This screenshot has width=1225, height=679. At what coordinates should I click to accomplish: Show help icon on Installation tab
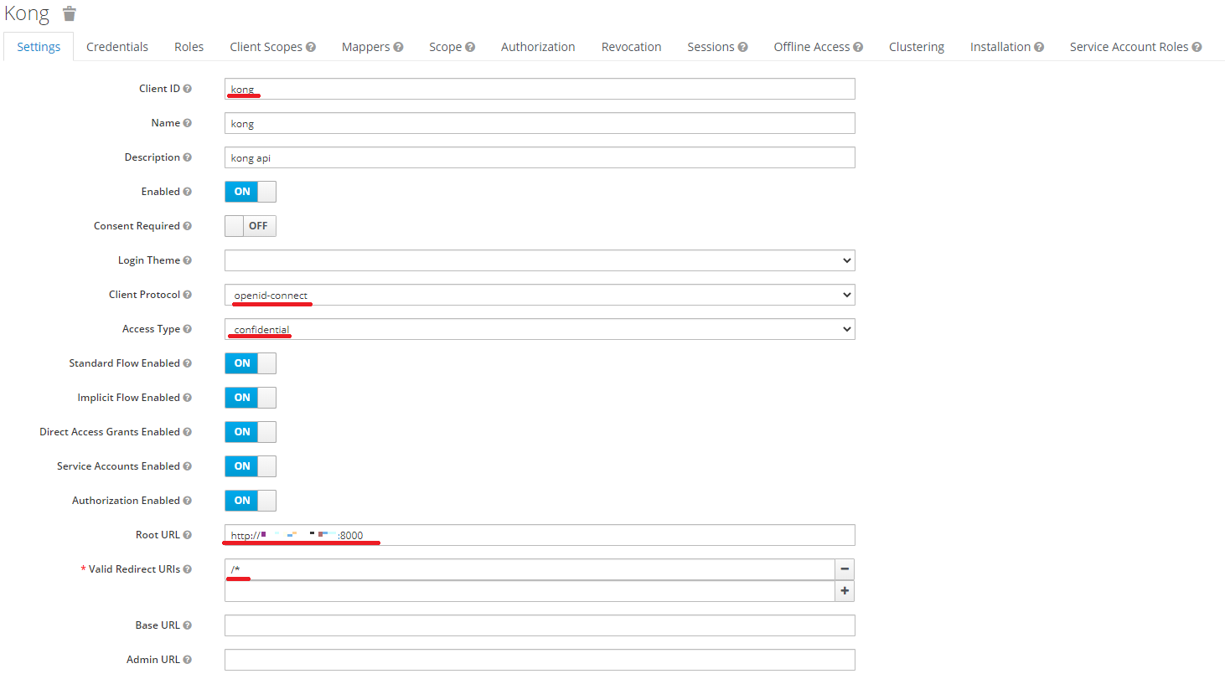click(x=1039, y=47)
